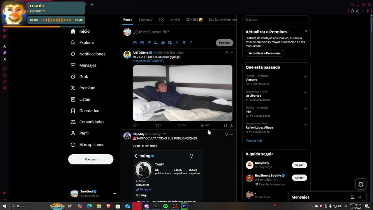Open Explorar from the X sidebar
Image resolution: width=373 pixels, height=210 pixels.
(82, 43)
